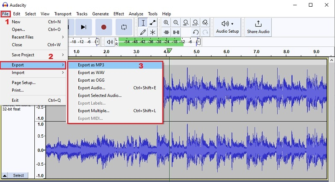
Task: Click the green playhead marker on timeline
Action: click(169, 51)
